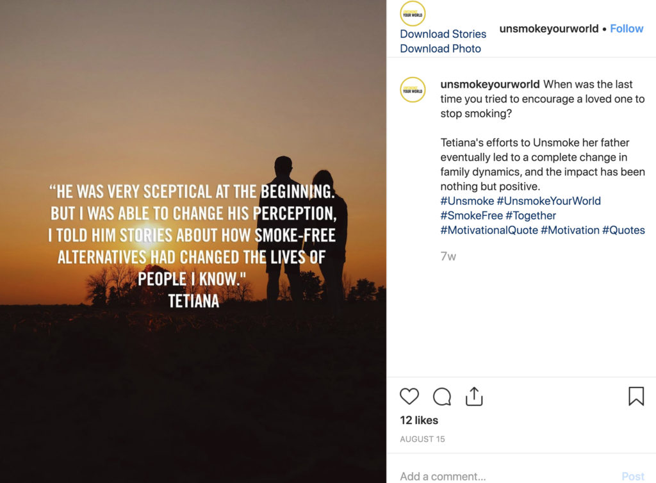Follow the unsmokeyourworld account
Image resolution: width=656 pixels, height=483 pixels.
(627, 28)
